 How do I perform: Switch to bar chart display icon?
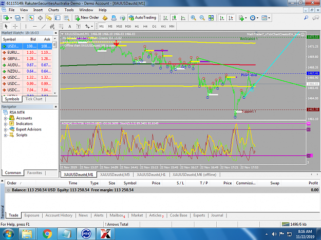coord(165,18)
